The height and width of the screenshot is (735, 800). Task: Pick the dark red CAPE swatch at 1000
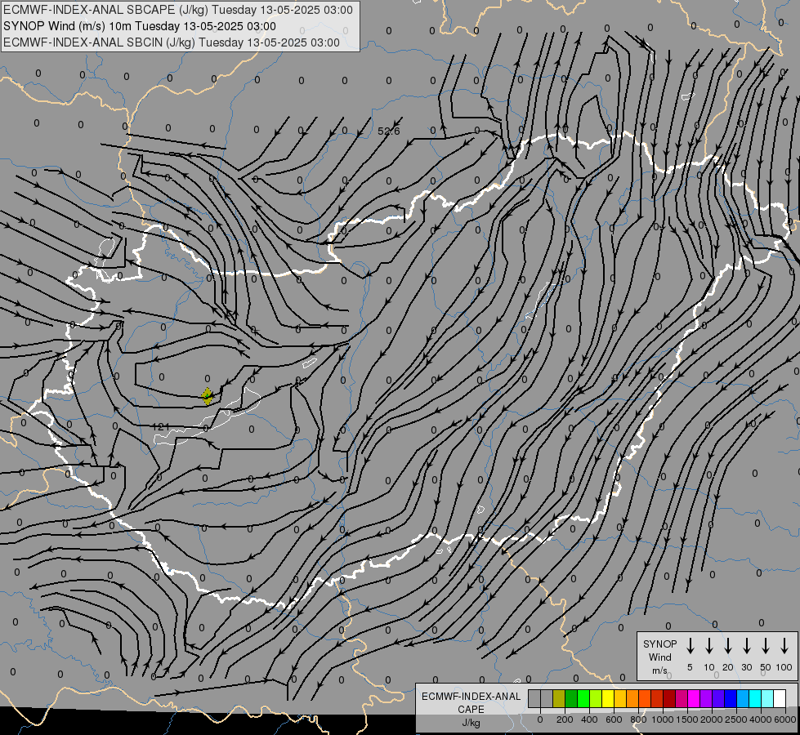[670, 698]
